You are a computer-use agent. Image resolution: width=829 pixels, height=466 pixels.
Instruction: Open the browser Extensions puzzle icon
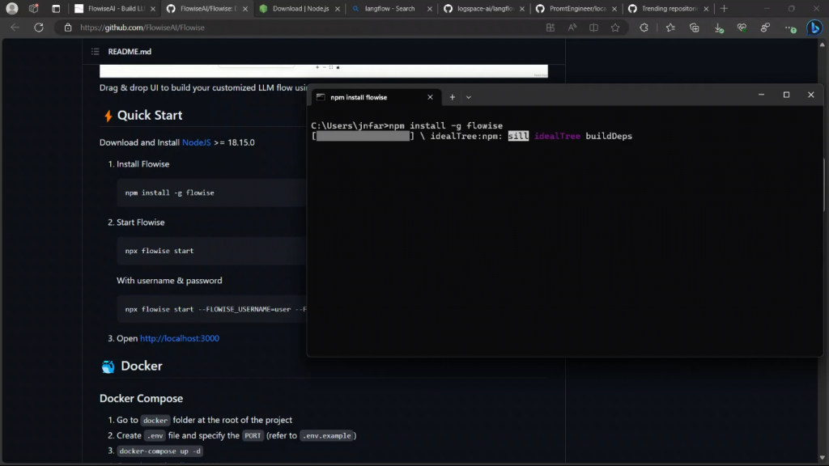click(644, 28)
